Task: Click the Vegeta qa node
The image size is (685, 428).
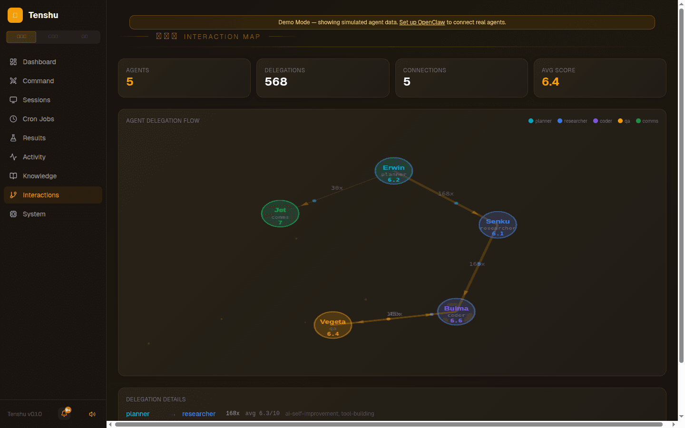Action: click(x=333, y=325)
